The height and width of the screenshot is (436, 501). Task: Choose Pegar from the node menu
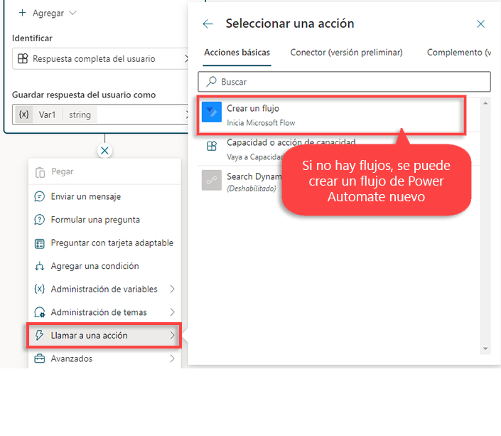click(104, 172)
